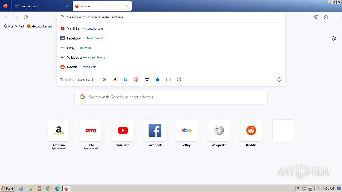Open Windows Media Player from taskbar
This screenshot has height=192, width=342.
click(39, 189)
